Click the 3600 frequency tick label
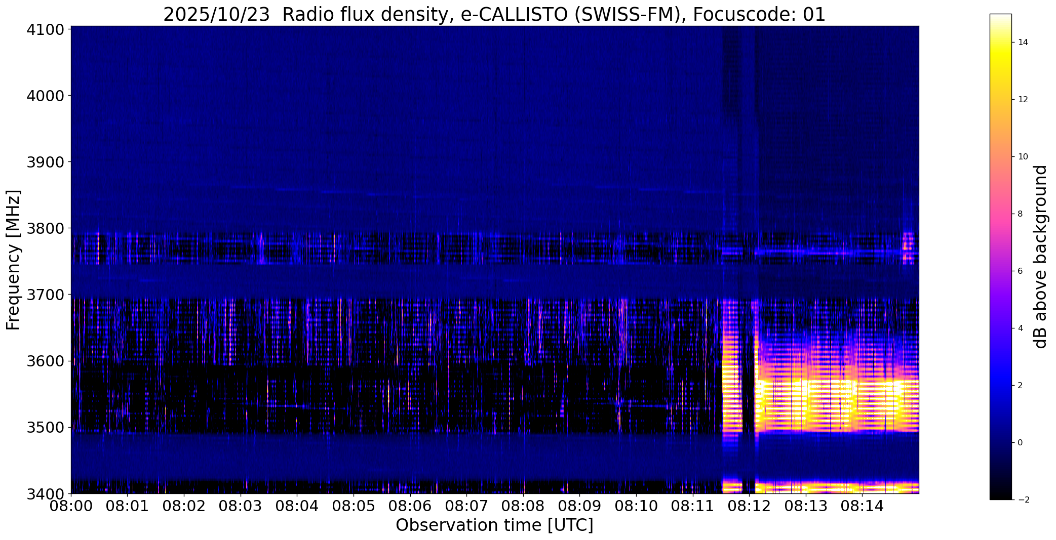The image size is (1056, 540). (x=45, y=361)
